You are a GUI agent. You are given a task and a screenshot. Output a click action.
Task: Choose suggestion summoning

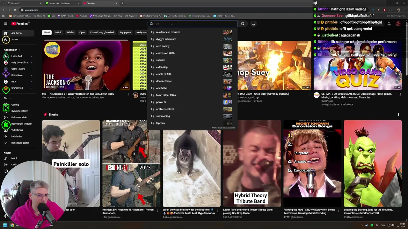192,116
